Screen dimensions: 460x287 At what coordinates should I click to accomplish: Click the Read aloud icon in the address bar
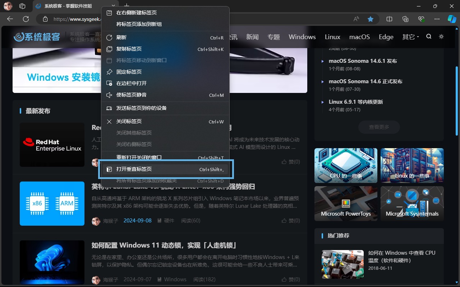click(x=356, y=19)
